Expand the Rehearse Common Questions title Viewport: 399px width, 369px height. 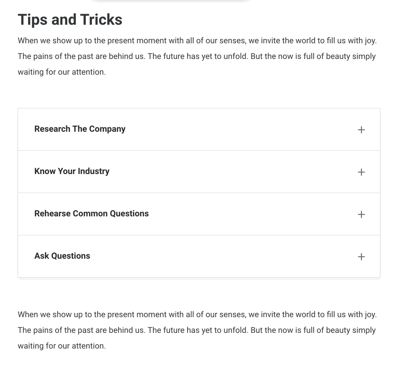91,214
